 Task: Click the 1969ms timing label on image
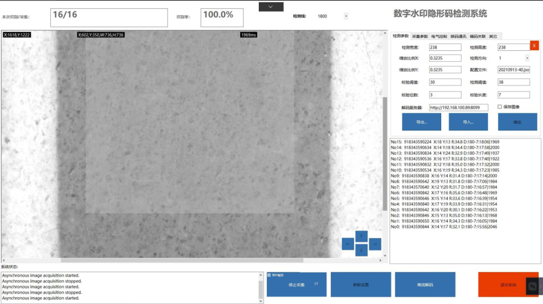pyautogui.click(x=248, y=35)
